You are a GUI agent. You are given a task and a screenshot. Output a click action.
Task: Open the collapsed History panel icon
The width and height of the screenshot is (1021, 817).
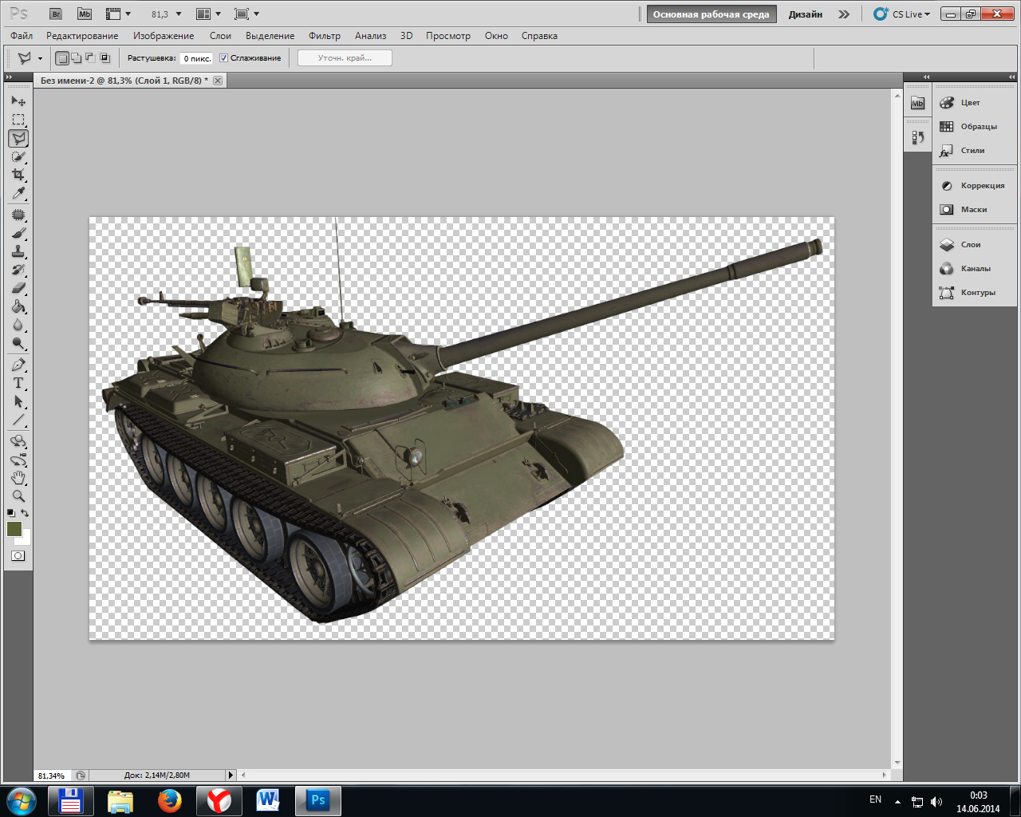(x=917, y=137)
